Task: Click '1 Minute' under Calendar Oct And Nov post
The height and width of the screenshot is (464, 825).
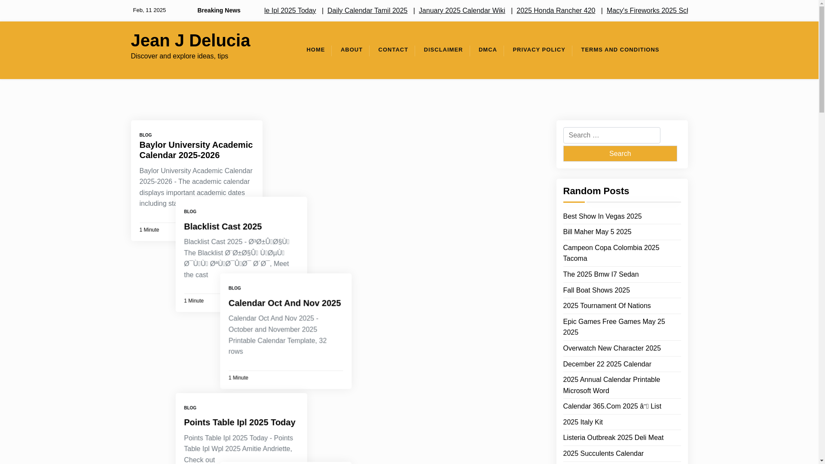Action: (x=238, y=378)
